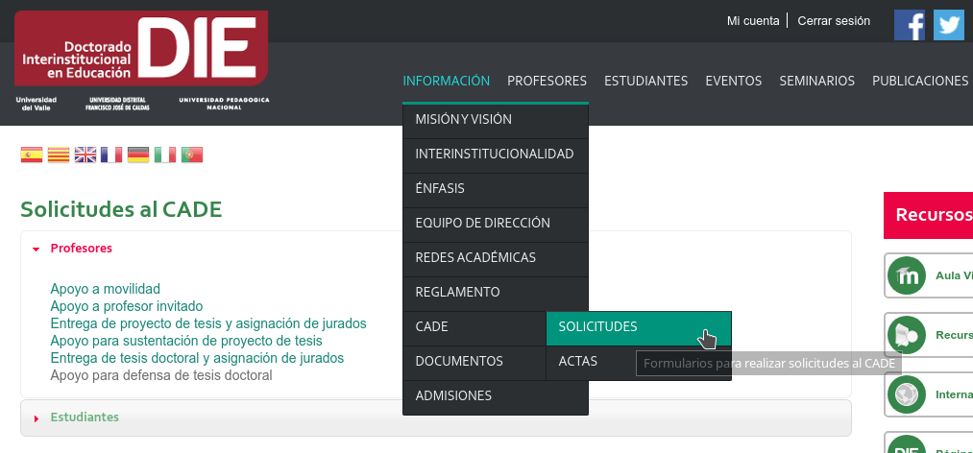This screenshot has width=973, height=453.
Task: Open Apoyo para sustentación de proyecto link
Action: 186,341
